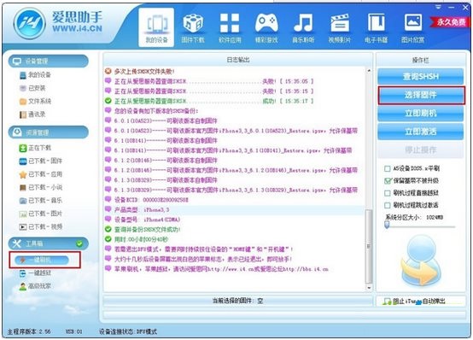The height and width of the screenshot is (340, 473).
Task: Open the window options dropdown arrow
Action: click(x=438, y=7)
